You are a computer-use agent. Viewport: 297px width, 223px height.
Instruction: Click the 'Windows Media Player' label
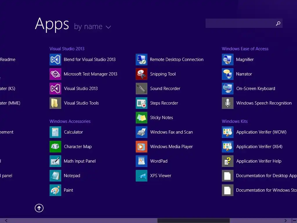coord(171,147)
